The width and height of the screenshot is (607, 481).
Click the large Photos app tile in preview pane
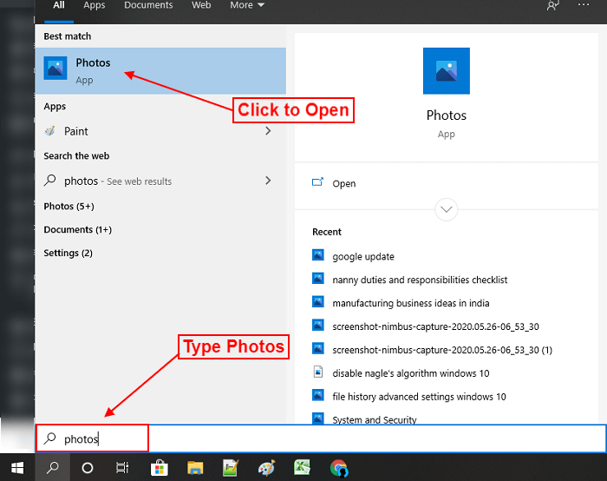[x=447, y=71]
